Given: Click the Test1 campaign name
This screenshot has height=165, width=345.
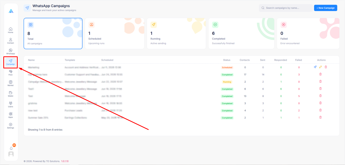Looking at the screenshot, I should pyautogui.click(x=31, y=89).
